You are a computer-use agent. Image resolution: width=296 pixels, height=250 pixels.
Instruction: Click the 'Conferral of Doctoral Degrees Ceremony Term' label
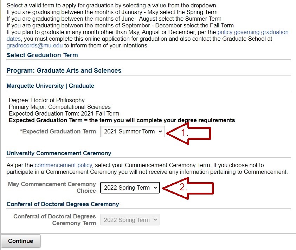[x=54, y=220]
